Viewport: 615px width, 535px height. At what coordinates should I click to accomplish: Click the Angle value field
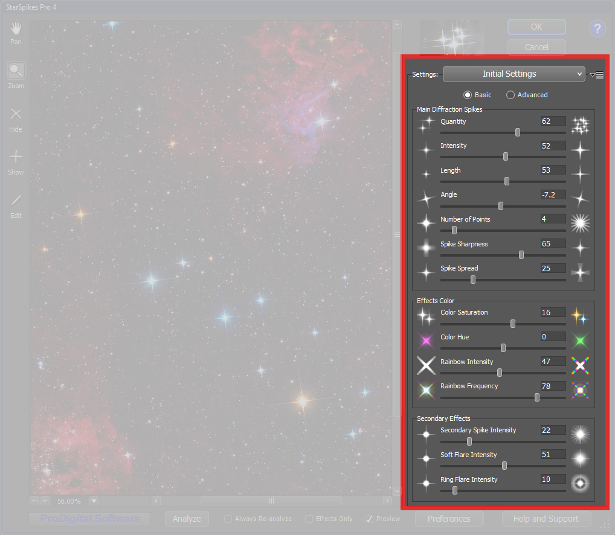(553, 194)
